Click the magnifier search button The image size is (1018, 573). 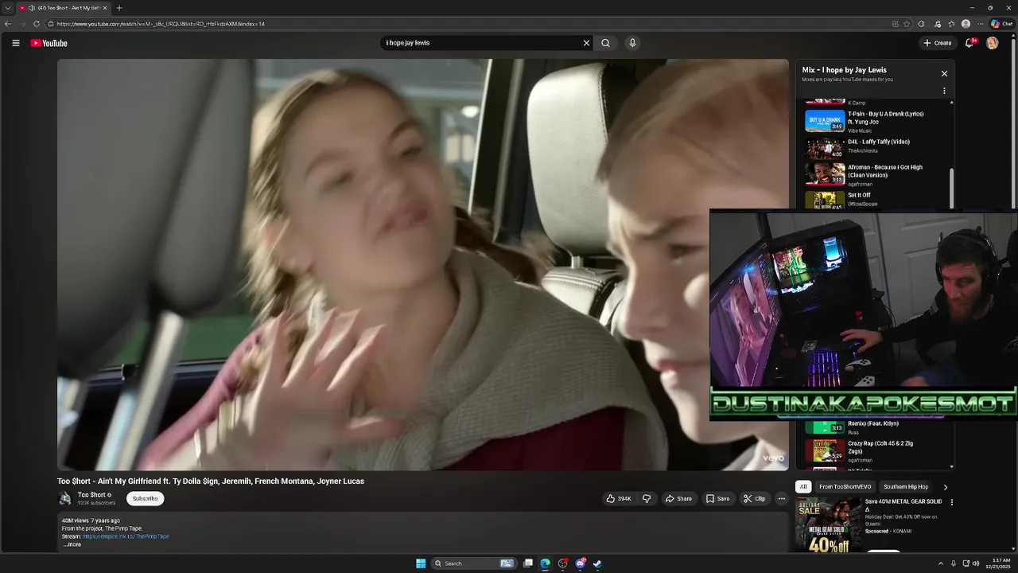click(605, 43)
